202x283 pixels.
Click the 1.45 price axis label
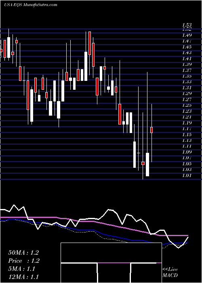187,47
